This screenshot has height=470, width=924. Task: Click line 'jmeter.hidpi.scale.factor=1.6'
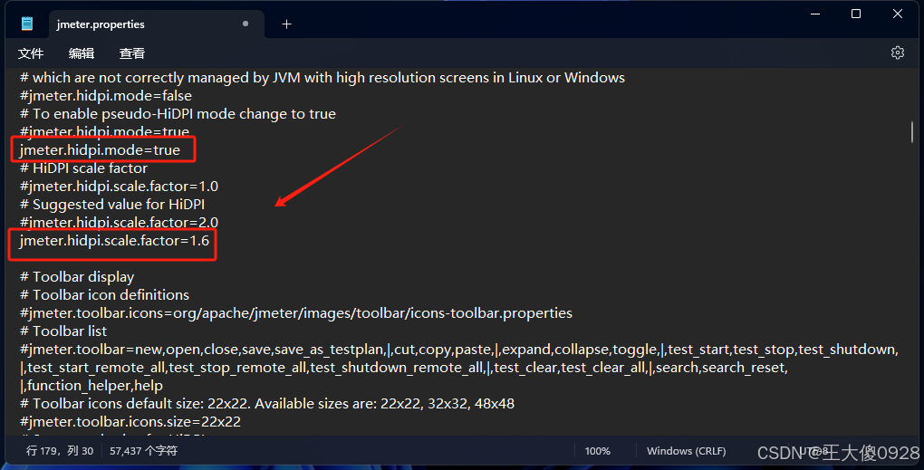114,241
